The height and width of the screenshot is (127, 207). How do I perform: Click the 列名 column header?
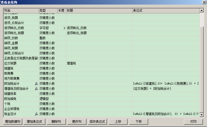[21, 11]
